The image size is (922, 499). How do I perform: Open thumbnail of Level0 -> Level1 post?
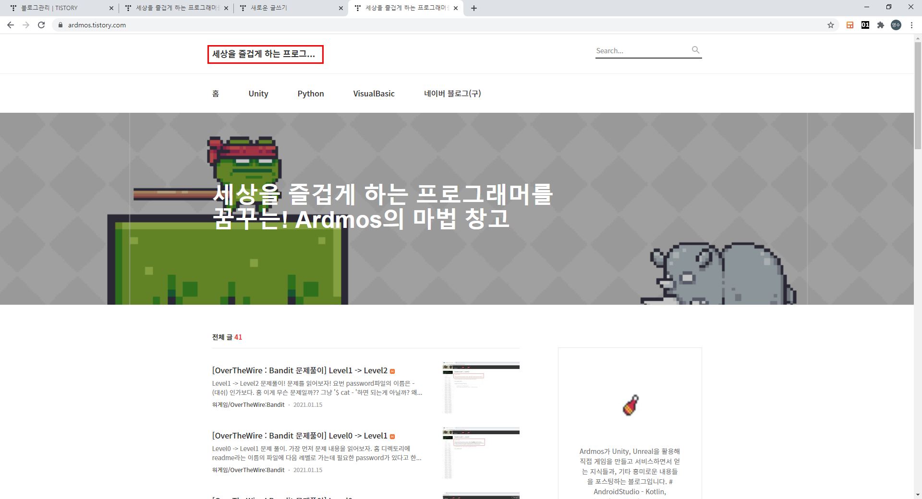point(481,453)
